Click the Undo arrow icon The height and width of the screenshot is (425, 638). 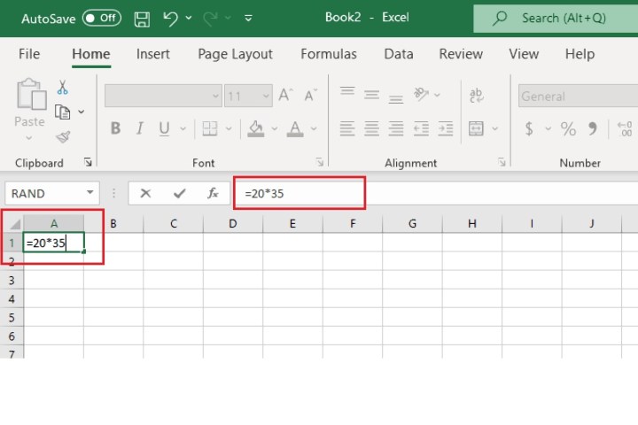point(171,18)
